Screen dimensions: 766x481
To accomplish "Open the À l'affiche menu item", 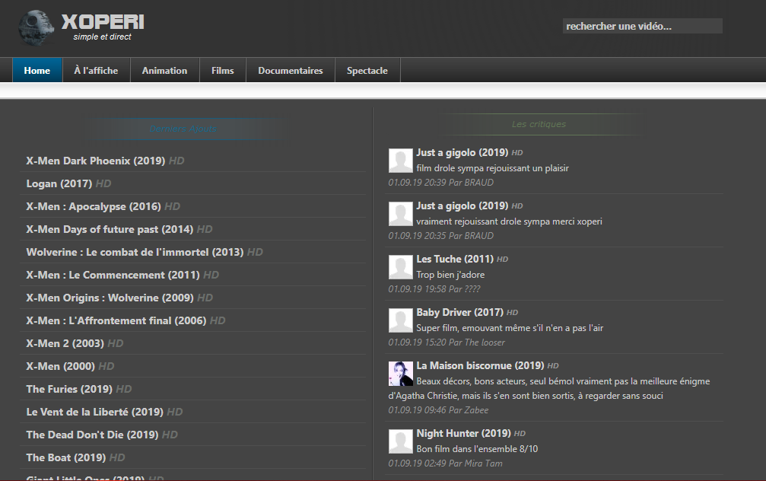I will click(x=96, y=71).
